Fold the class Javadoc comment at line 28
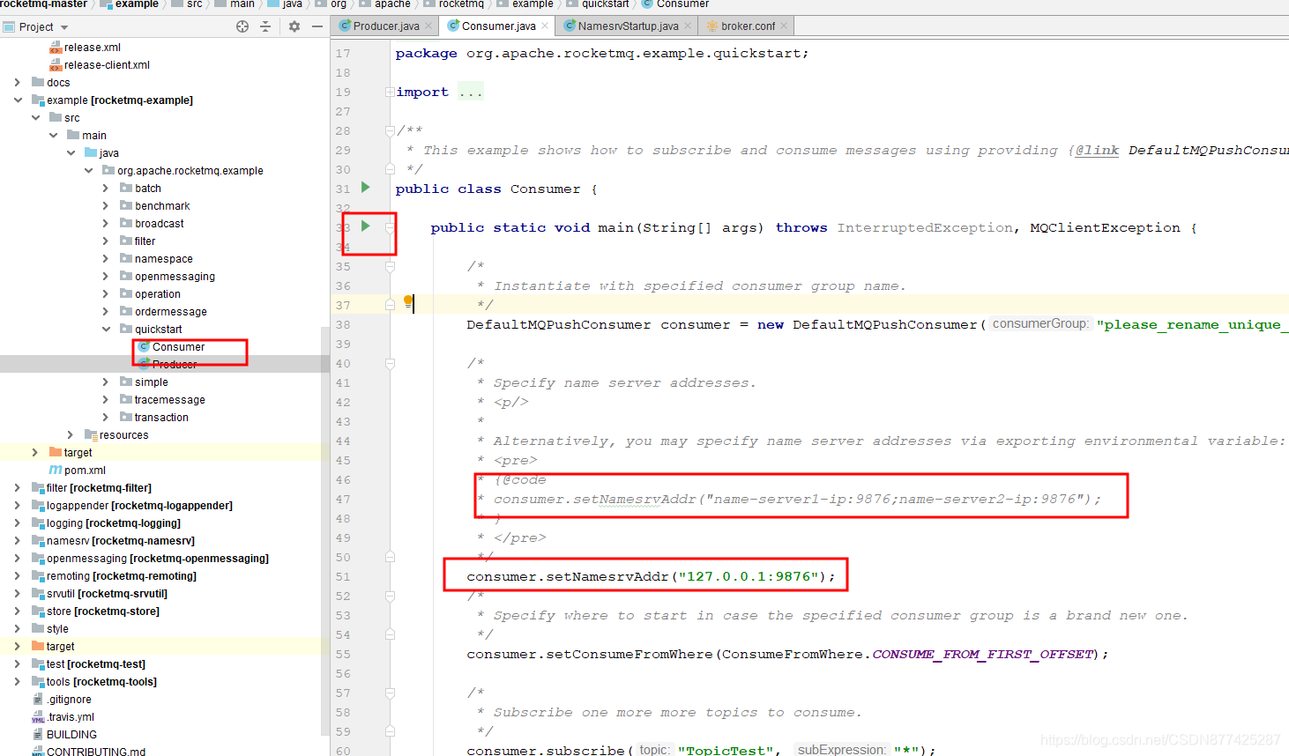Screen dimensions: 1289x756 (x=390, y=130)
